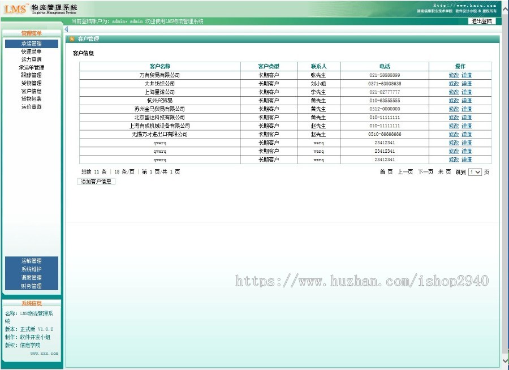Viewport: 509px width, 370px height.
Task: Click the 添加客户信息 button
Action: 96,182
